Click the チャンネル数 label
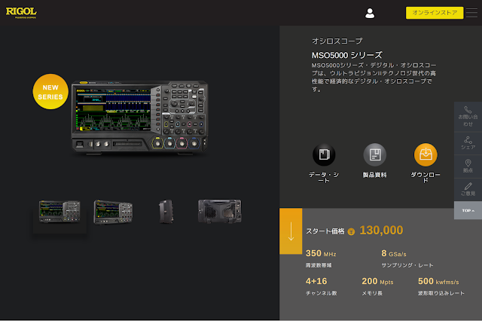 click(322, 293)
